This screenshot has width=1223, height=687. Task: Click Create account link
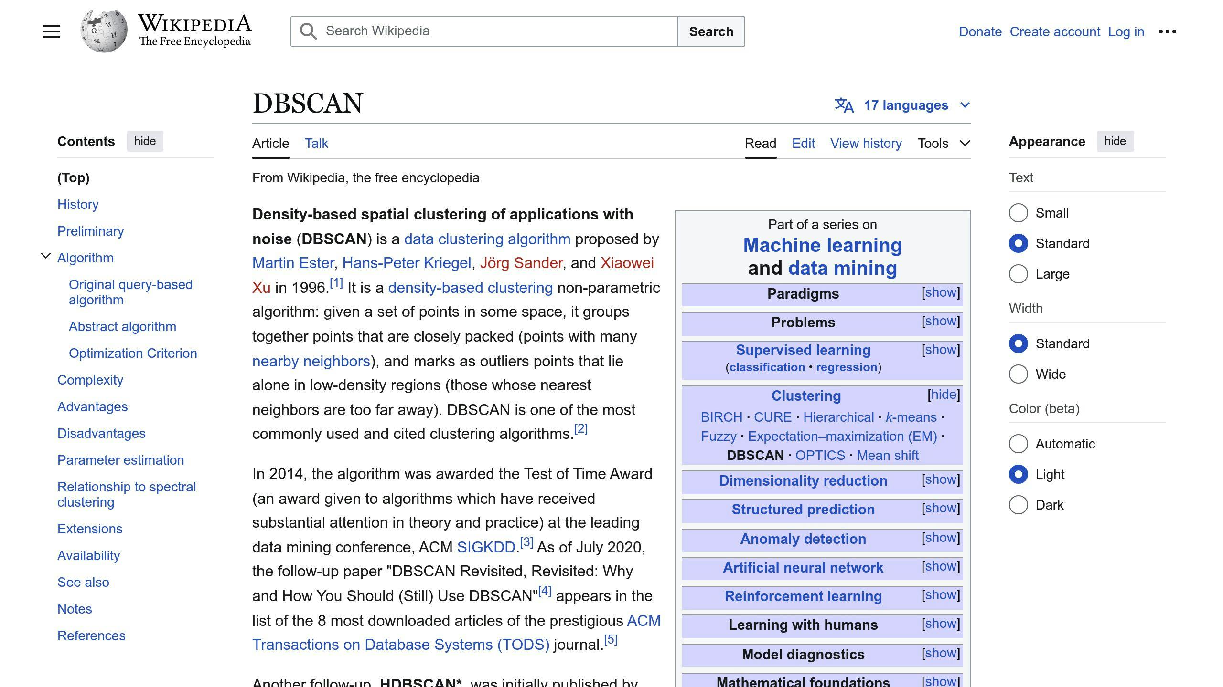[1055, 31]
